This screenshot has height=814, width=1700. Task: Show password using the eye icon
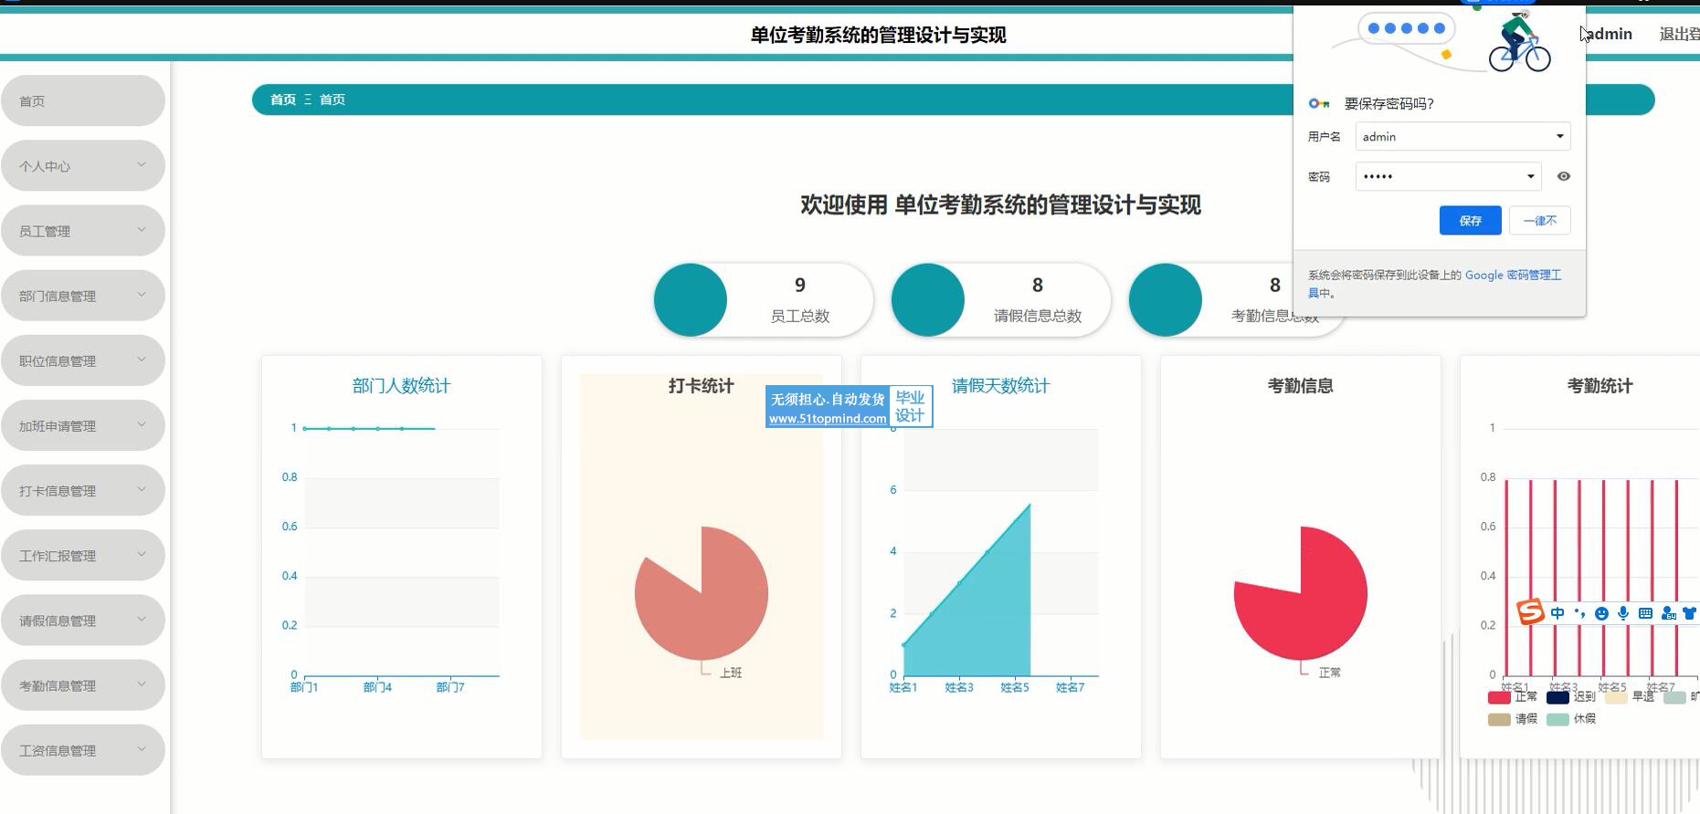point(1564,177)
